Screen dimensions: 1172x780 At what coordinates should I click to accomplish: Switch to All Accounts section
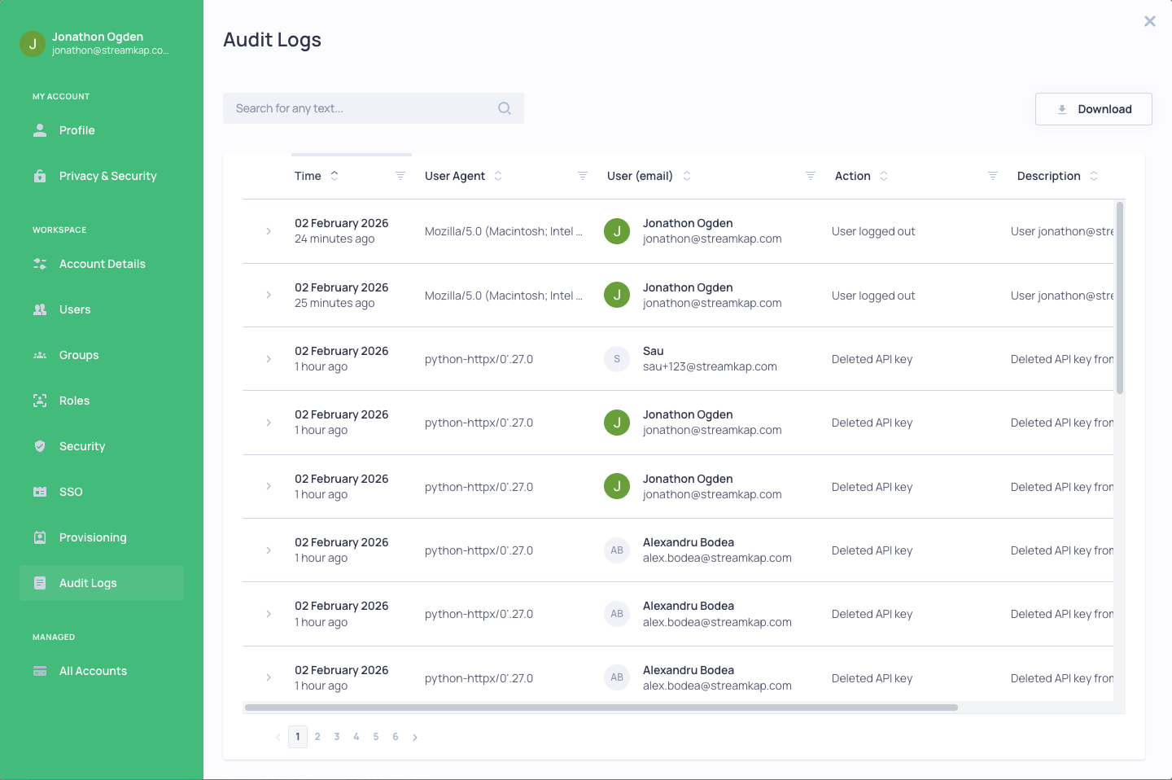92,671
